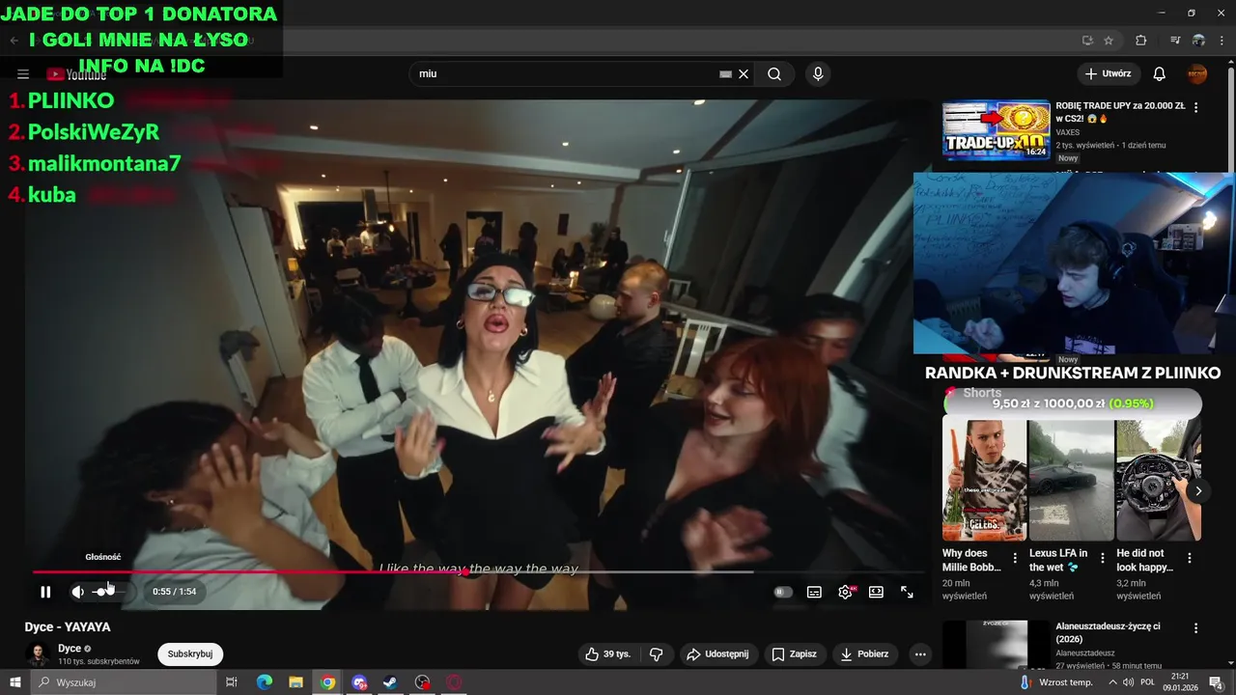Toggle the autoplay switch in player
The image size is (1236, 695).
783,592
